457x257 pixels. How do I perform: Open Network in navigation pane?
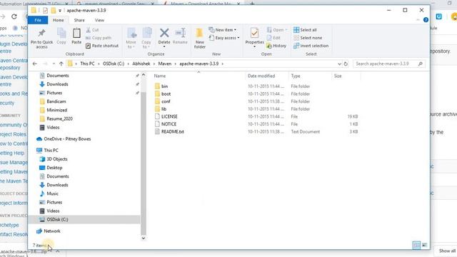click(52, 231)
